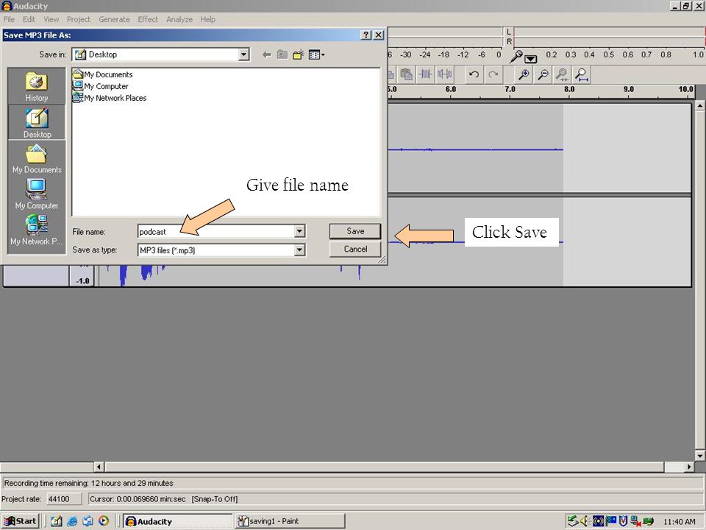This screenshot has width=706, height=530.
Task: Click horizontal scrollbar right arrow
Action: point(689,467)
